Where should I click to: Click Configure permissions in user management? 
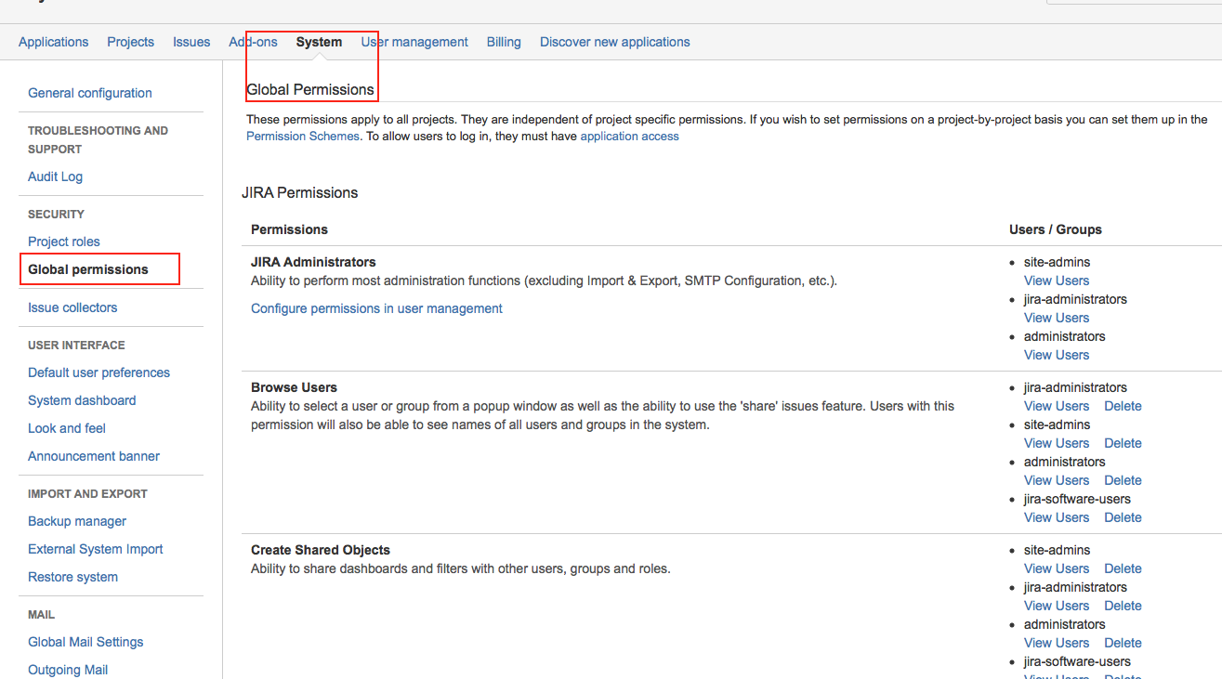pos(376,307)
